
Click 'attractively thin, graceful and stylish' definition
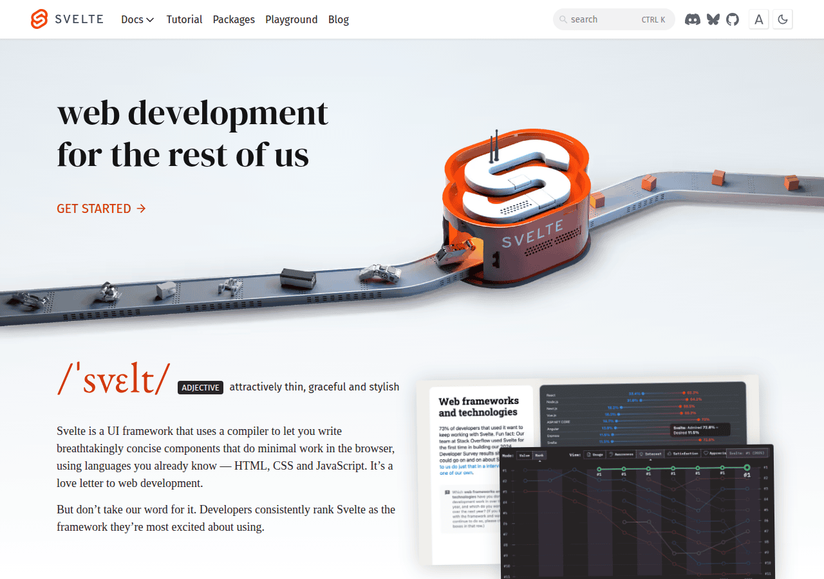[x=314, y=387]
